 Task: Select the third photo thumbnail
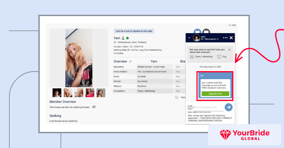coord(79,93)
